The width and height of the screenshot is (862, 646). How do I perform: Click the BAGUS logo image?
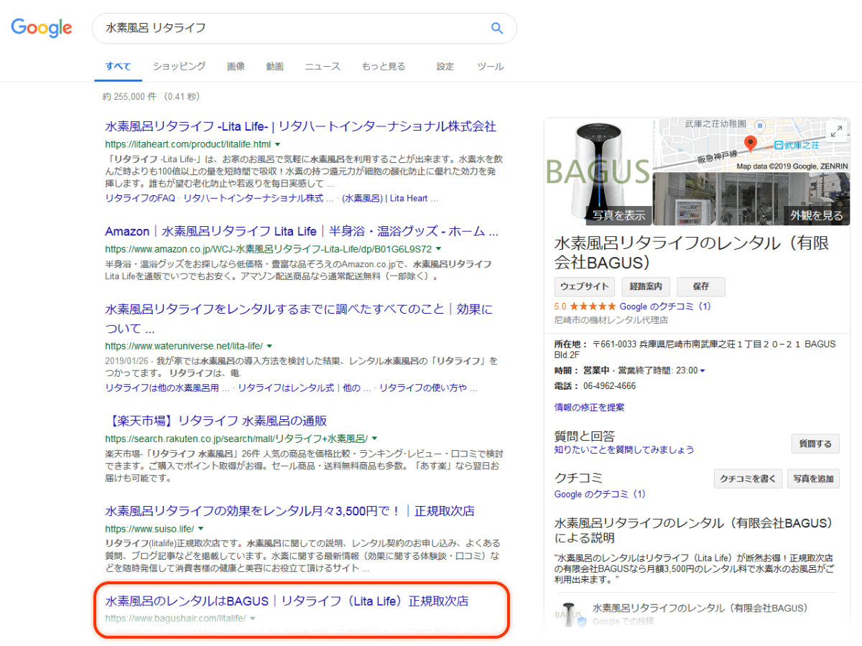point(598,172)
